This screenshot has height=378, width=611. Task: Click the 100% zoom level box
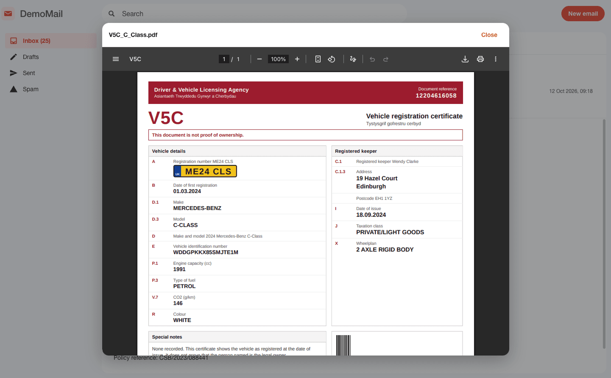click(x=278, y=59)
